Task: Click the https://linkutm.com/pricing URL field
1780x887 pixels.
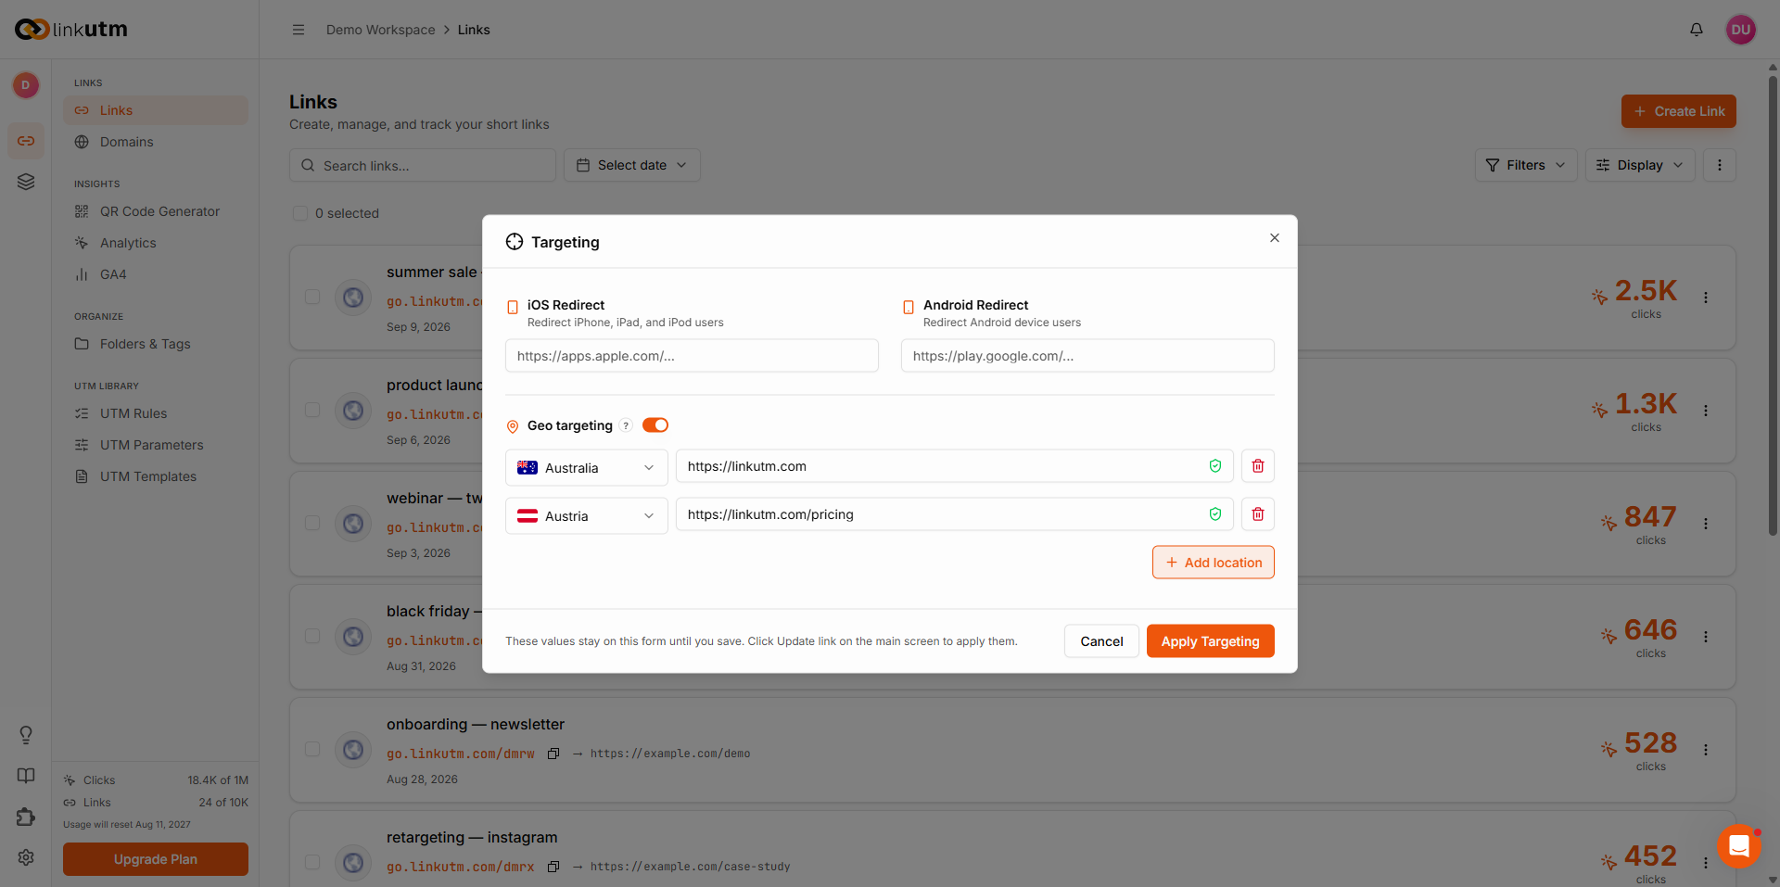Action: [954, 514]
